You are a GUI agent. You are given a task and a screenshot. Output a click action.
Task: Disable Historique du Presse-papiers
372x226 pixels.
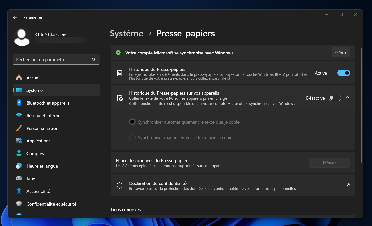[x=343, y=73]
